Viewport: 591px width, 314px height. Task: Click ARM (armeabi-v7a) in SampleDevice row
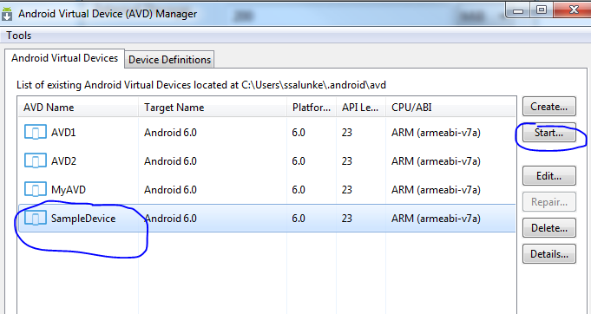[436, 219]
